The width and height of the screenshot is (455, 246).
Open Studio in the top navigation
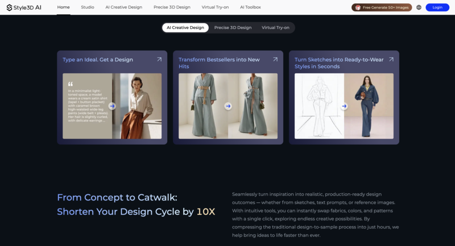88,7
